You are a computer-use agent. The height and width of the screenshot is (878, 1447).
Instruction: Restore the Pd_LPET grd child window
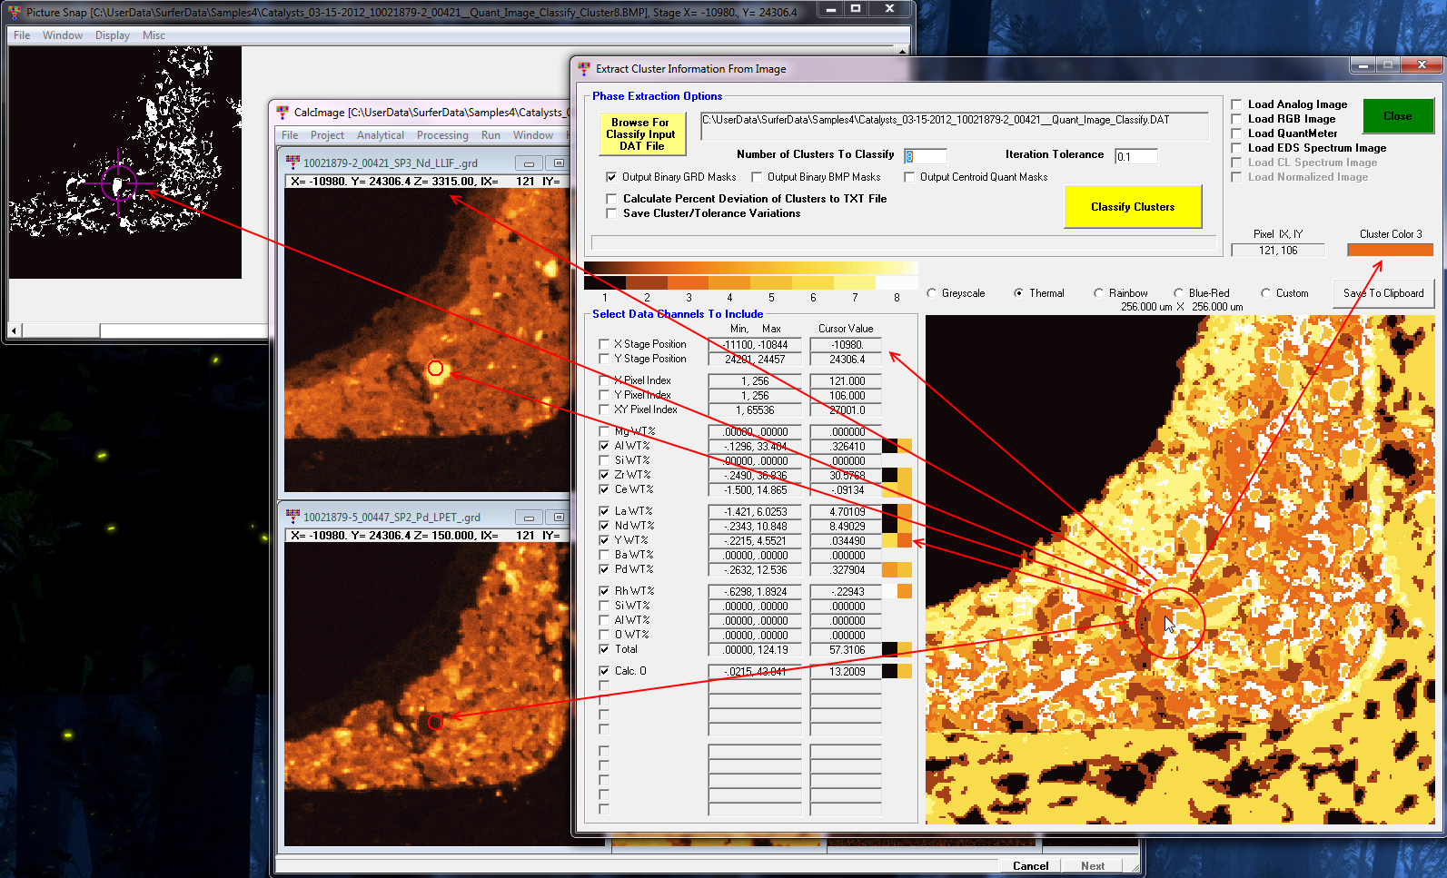[x=558, y=518]
